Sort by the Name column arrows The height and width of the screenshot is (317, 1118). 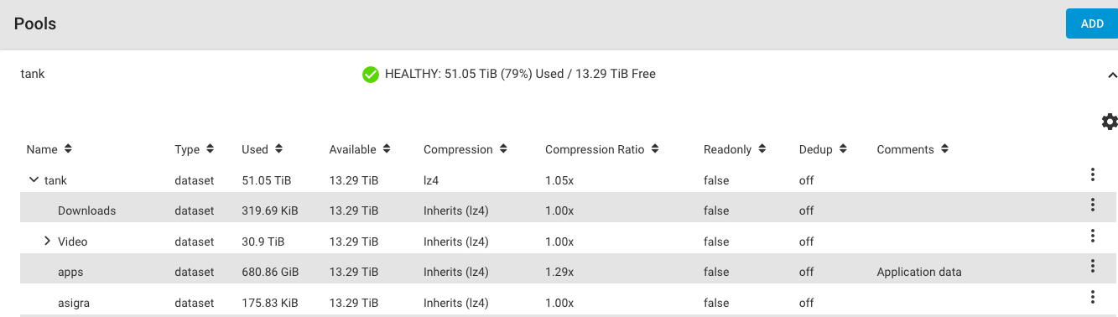click(x=68, y=148)
